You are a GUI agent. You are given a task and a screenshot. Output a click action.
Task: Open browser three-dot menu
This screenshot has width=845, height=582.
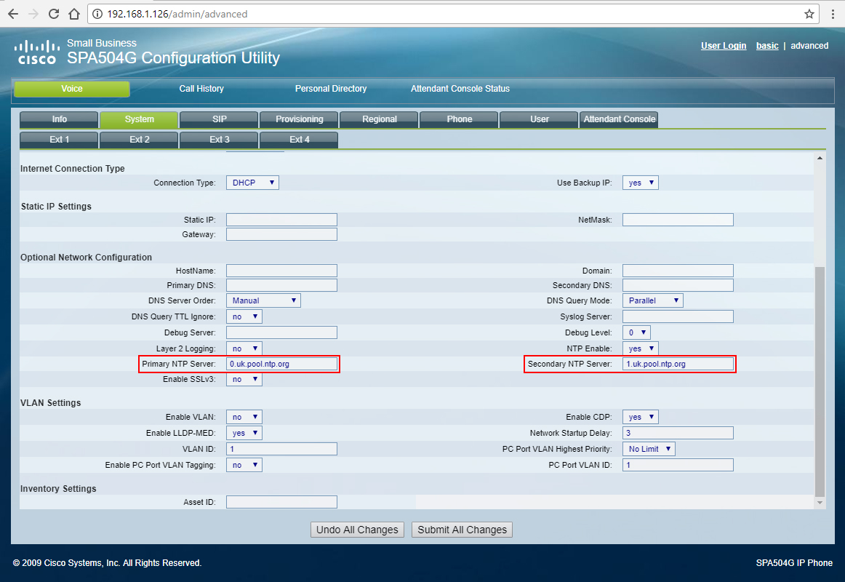(x=833, y=14)
